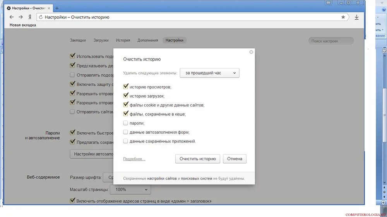Image resolution: width=387 pixels, height=217 pixels.
Task: Uncheck файлы, сохранённые в кеше
Action: pos(126,114)
